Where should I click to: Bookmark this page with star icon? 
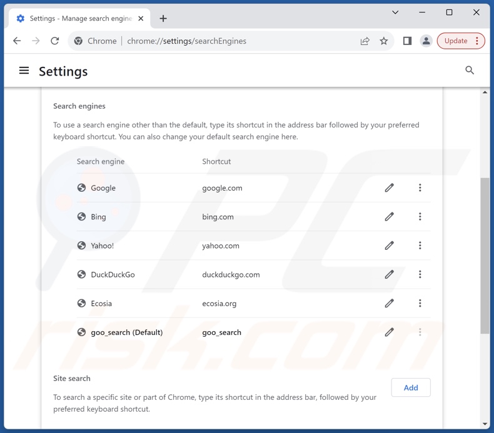(x=384, y=41)
